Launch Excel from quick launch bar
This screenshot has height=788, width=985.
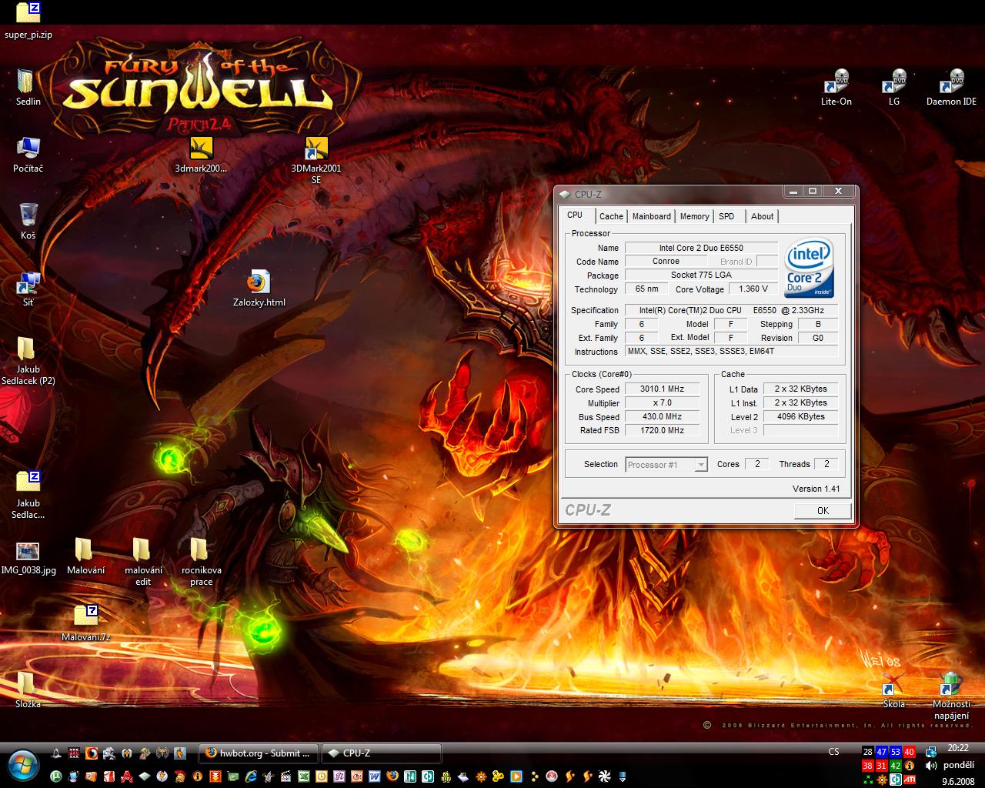[303, 776]
